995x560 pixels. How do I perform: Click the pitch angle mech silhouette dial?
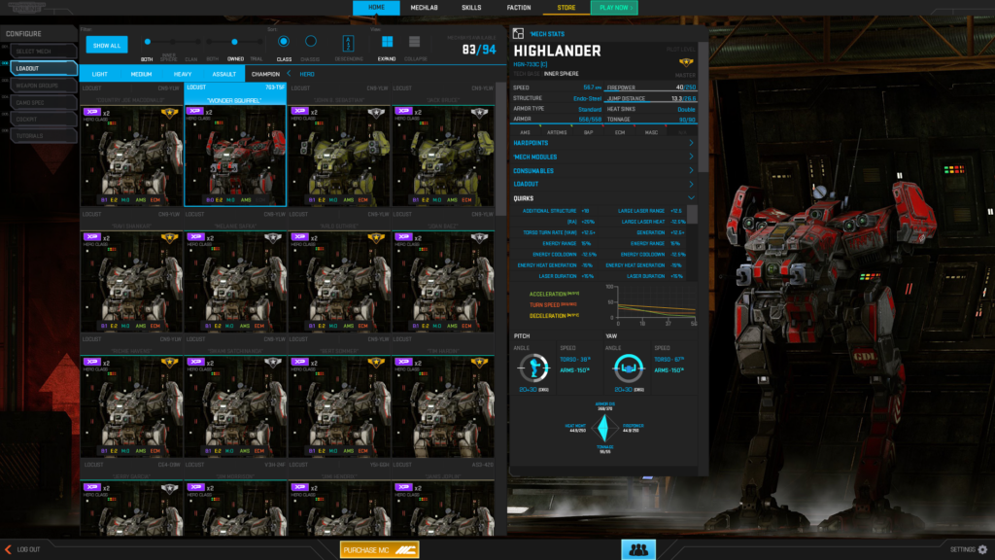tap(533, 367)
